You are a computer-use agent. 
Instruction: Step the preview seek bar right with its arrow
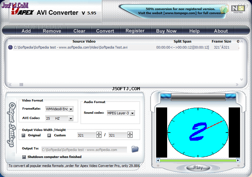point(238,160)
